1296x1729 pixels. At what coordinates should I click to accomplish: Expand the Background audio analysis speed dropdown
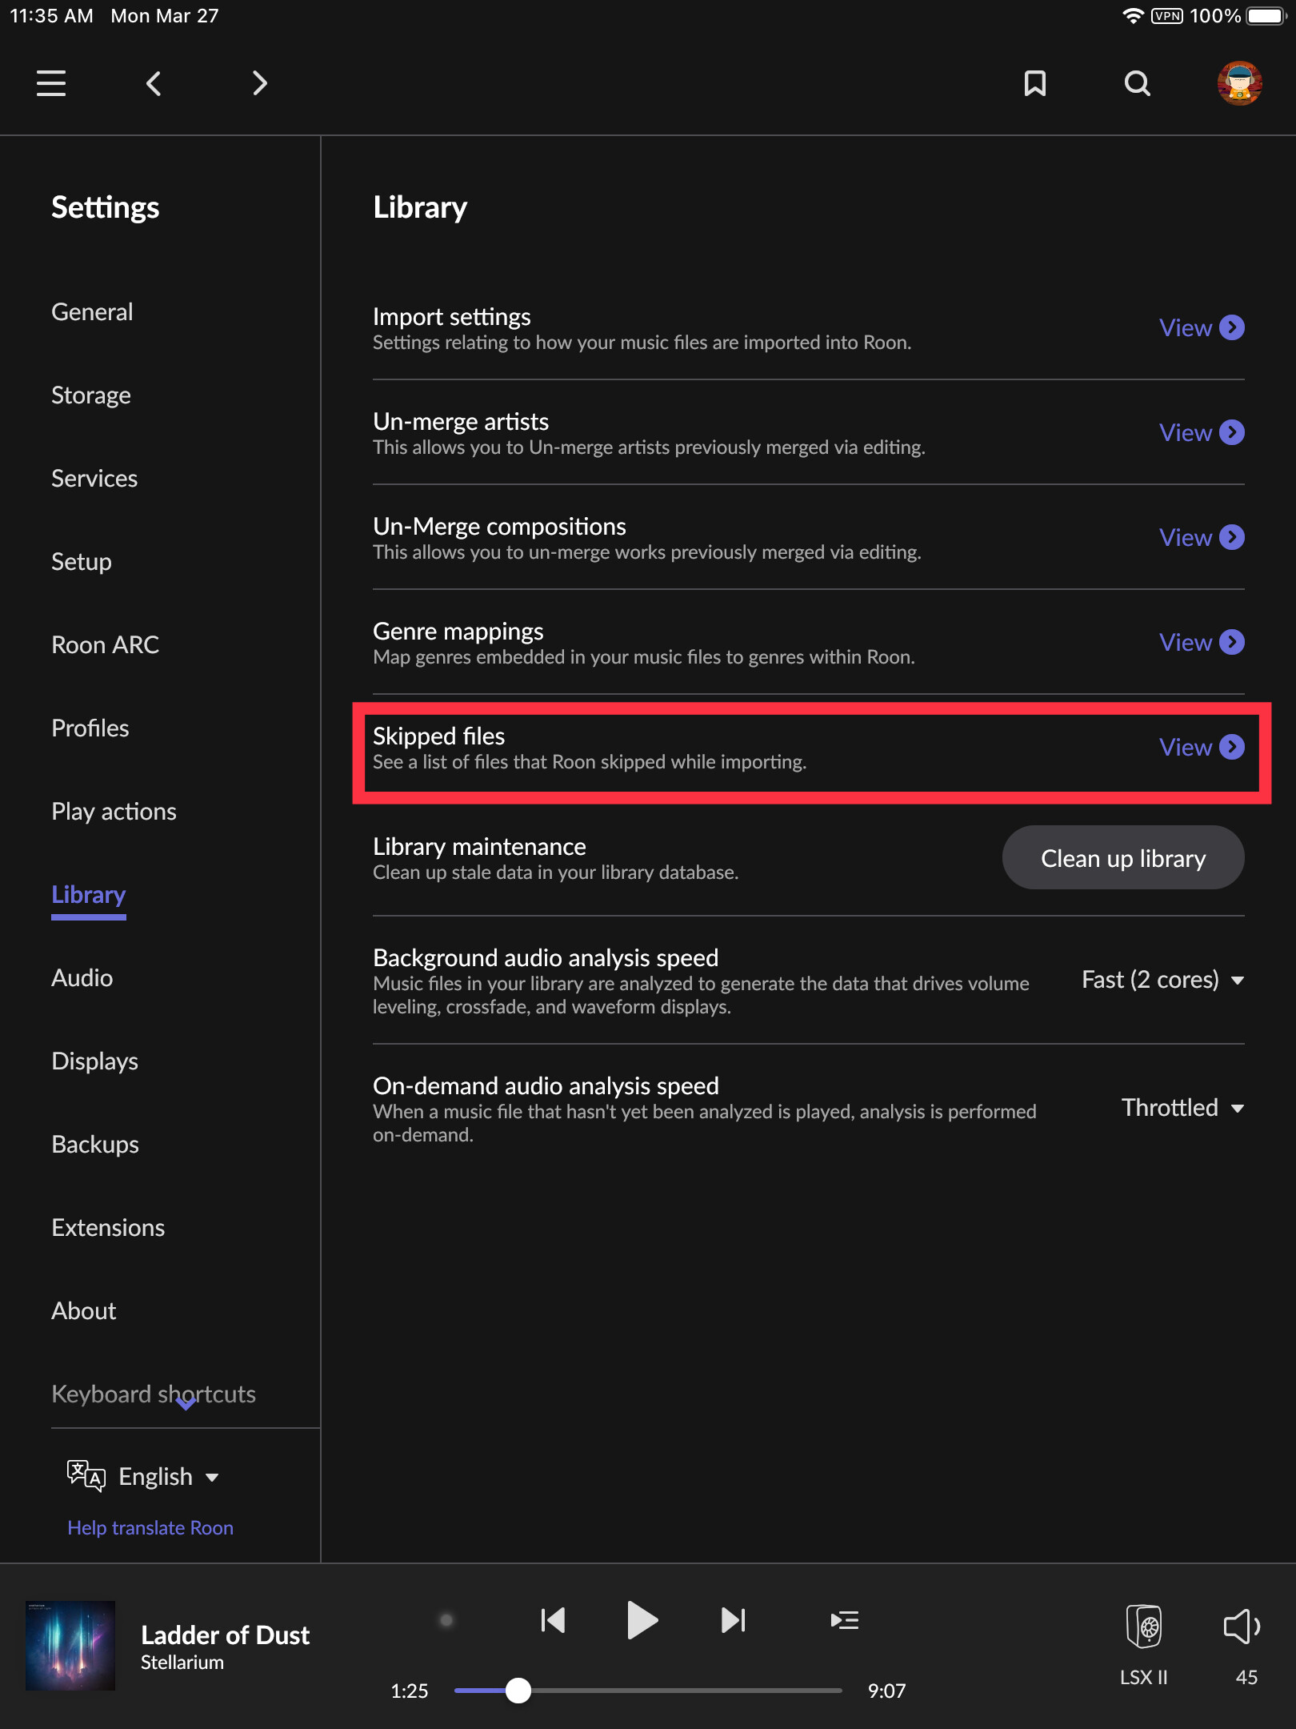[1162, 980]
